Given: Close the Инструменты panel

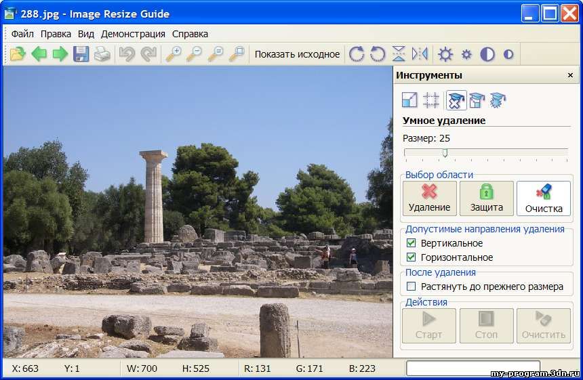Looking at the screenshot, I should coord(570,75).
